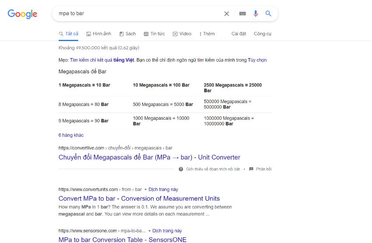Open Công cụ tools
The image size is (372, 243).
tap(263, 34)
